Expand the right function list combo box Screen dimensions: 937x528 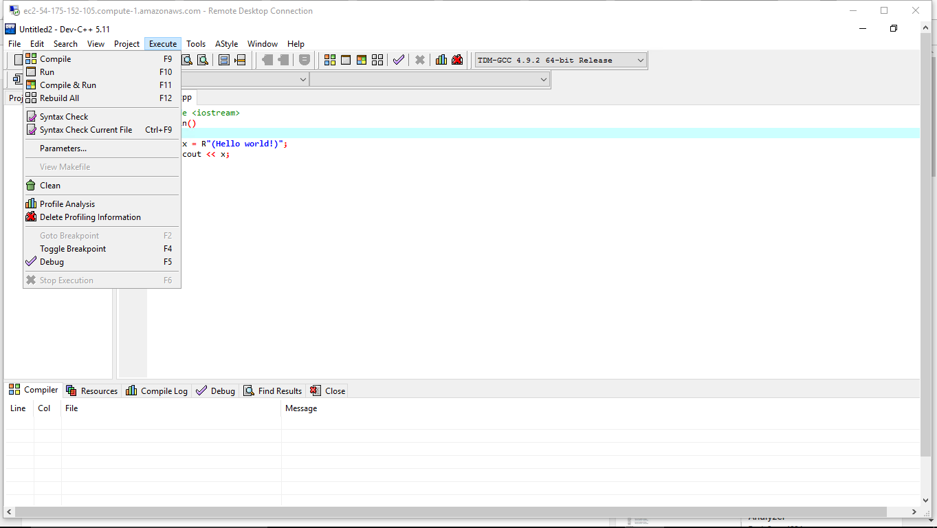tap(544, 80)
